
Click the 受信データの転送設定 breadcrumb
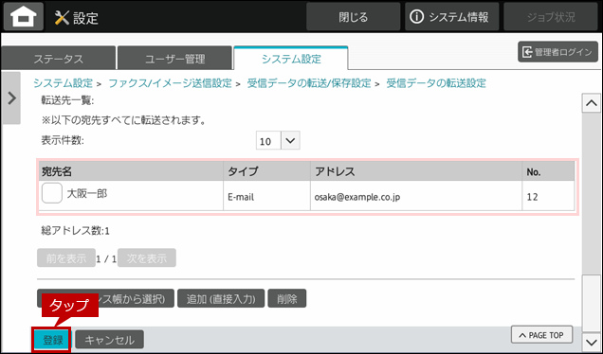click(x=436, y=83)
